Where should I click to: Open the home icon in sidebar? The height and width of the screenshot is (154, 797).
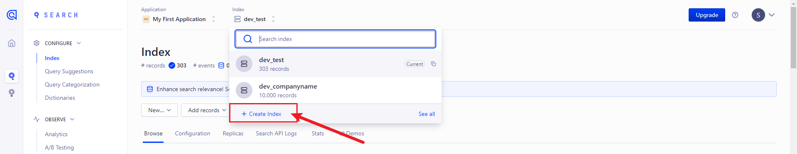click(x=12, y=43)
